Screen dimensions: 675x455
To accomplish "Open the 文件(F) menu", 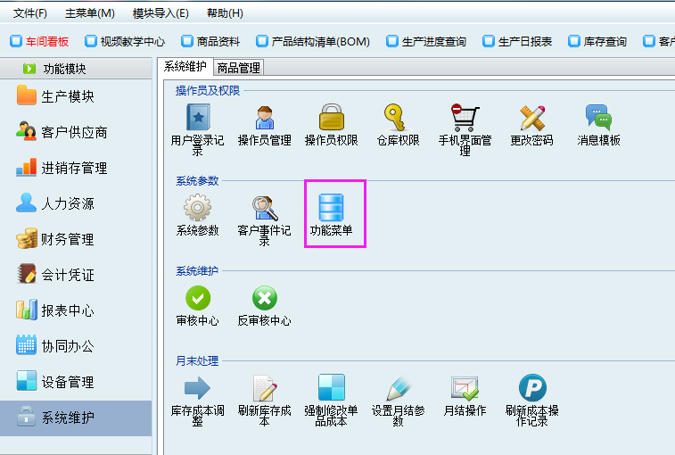I will (x=29, y=13).
